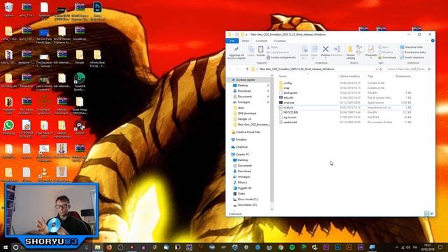448x252 pixels.
Task: Click Seleziona tutto in ribbon
Action: (412, 47)
